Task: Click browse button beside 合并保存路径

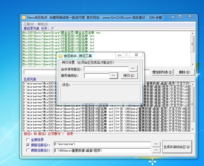Action: tap(133, 69)
